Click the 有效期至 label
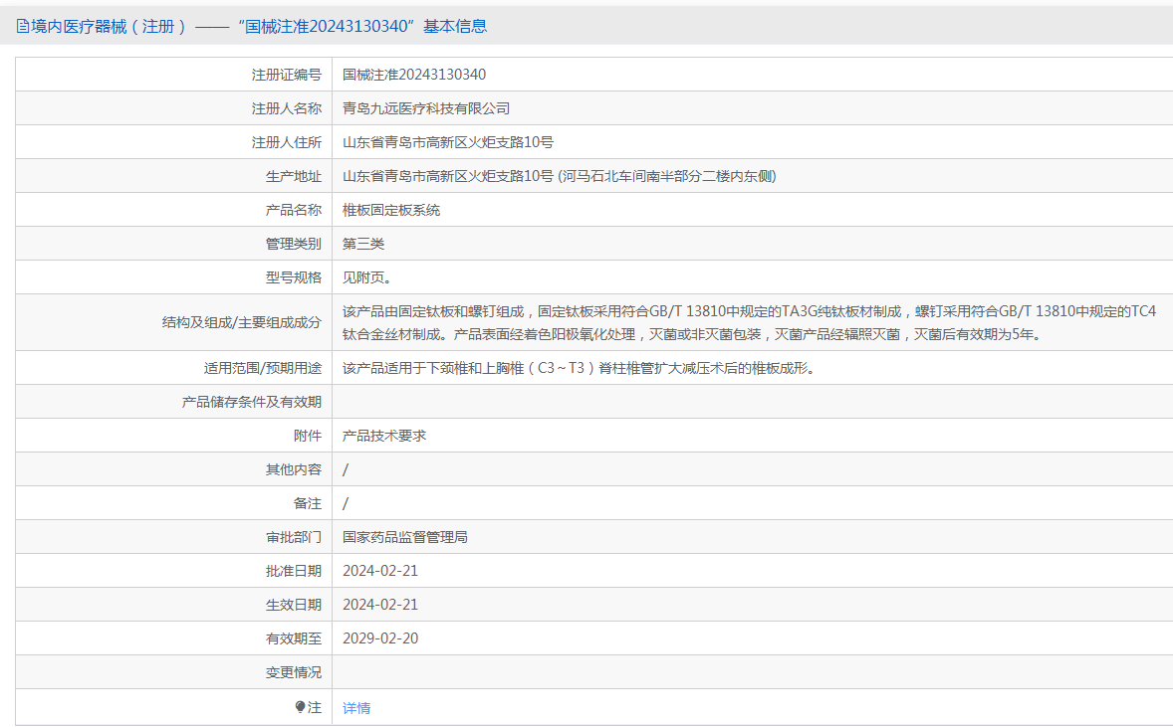The width and height of the screenshot is (1173, 727). [x=293, y=638]
